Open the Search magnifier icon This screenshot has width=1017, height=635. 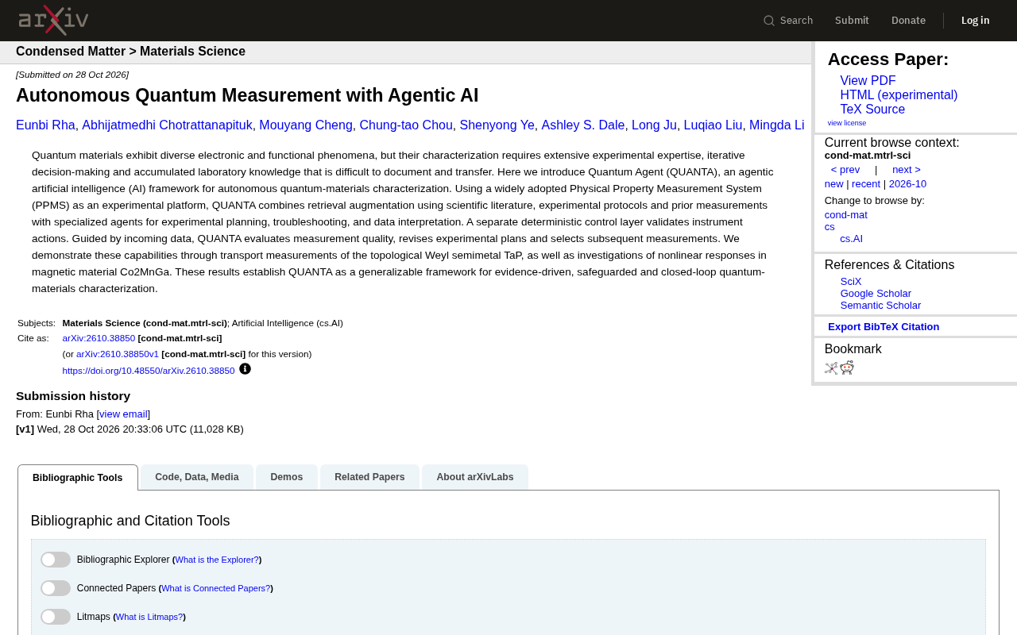769,21
